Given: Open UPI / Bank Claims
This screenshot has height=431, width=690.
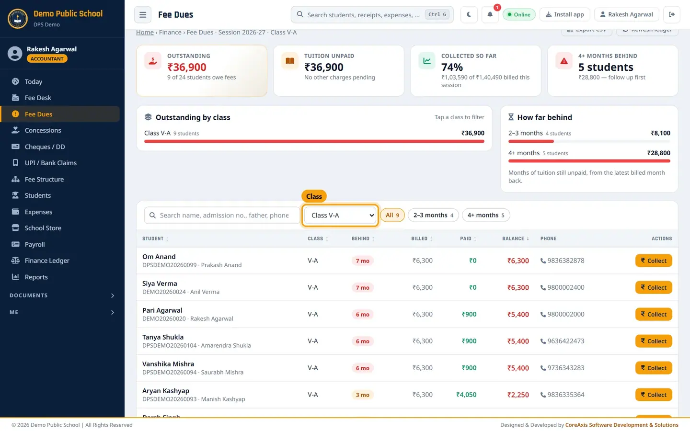Looking at the screenshot, I should (60, 163).
